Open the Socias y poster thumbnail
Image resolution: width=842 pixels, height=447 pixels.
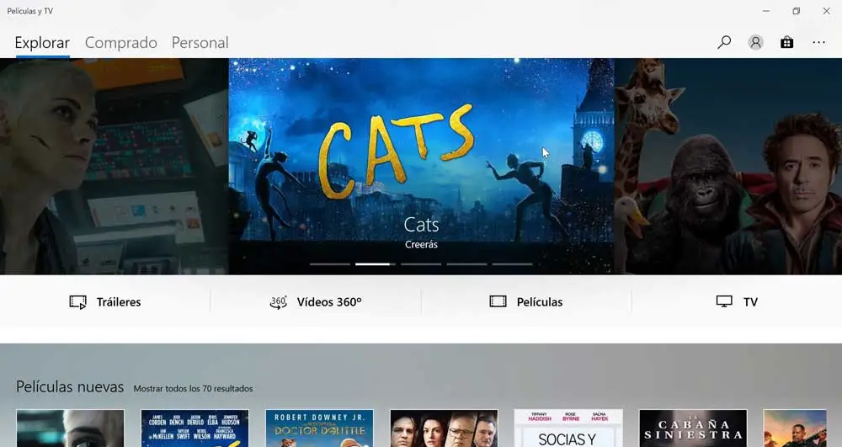point(568,428)
